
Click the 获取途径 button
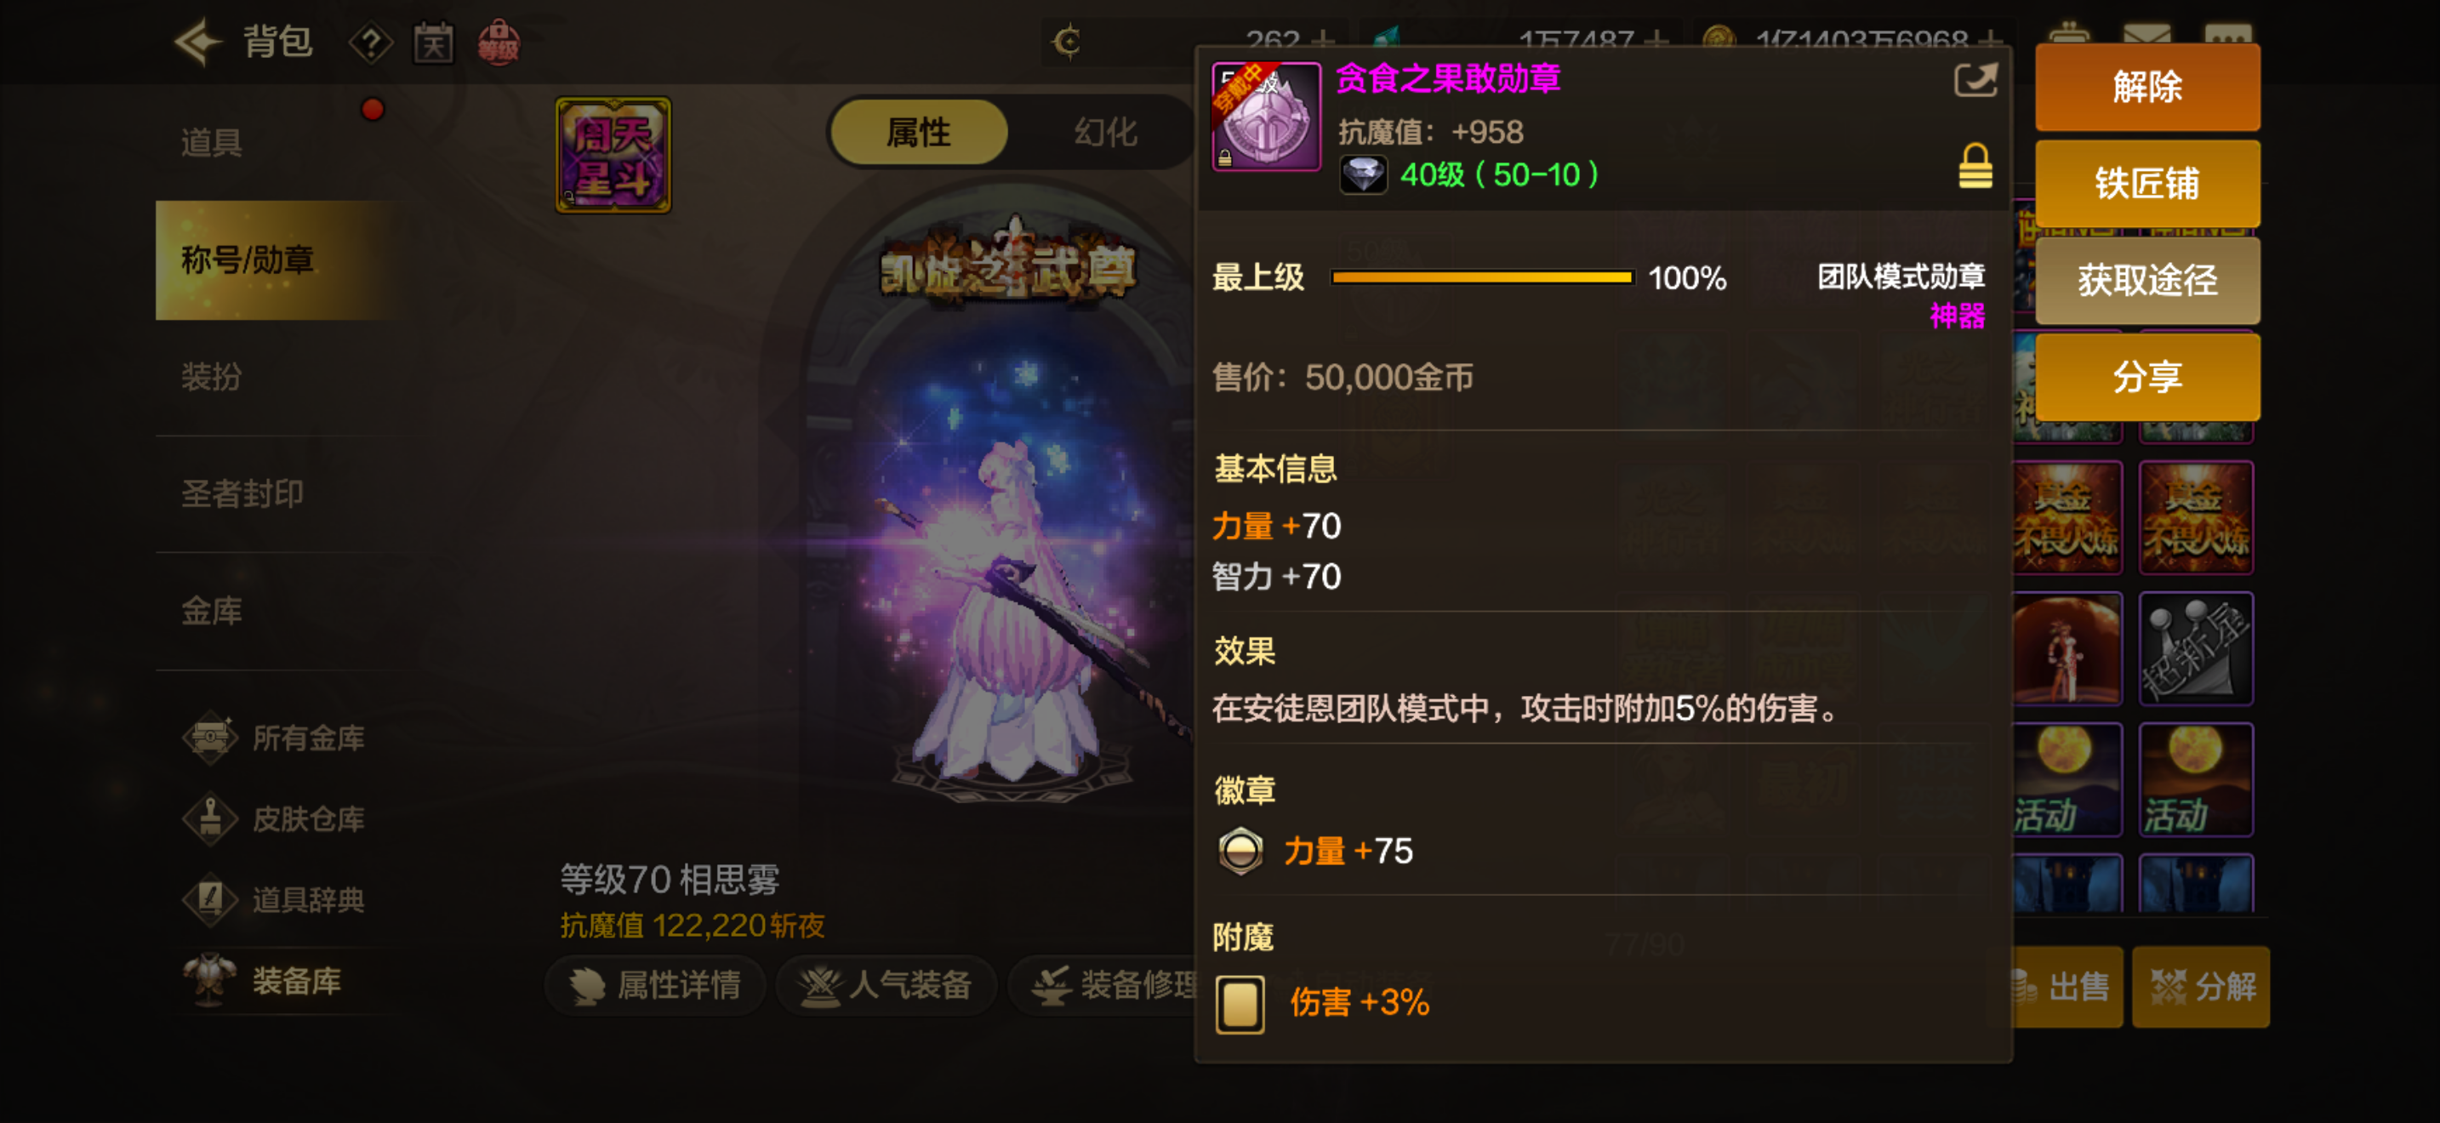tap(2147, 280)
